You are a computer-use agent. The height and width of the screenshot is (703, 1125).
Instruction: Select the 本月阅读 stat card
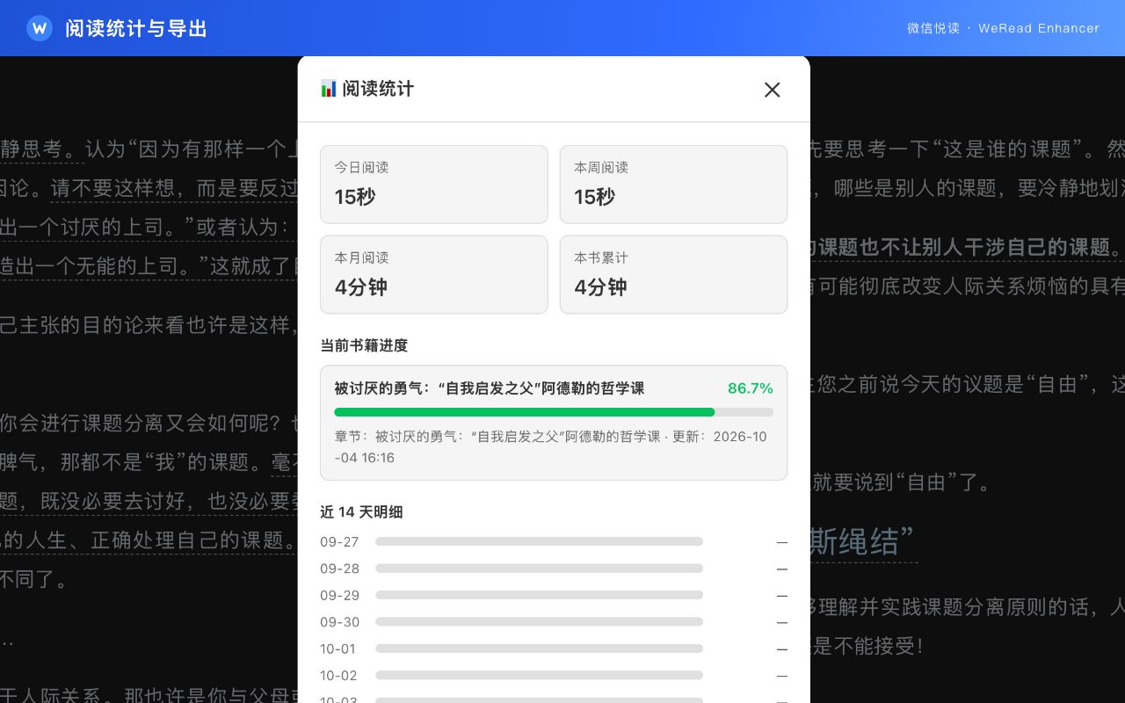(x=434, y=274)
